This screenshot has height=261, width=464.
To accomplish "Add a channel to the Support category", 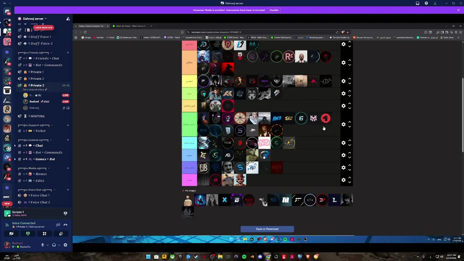I will (68, 125).
